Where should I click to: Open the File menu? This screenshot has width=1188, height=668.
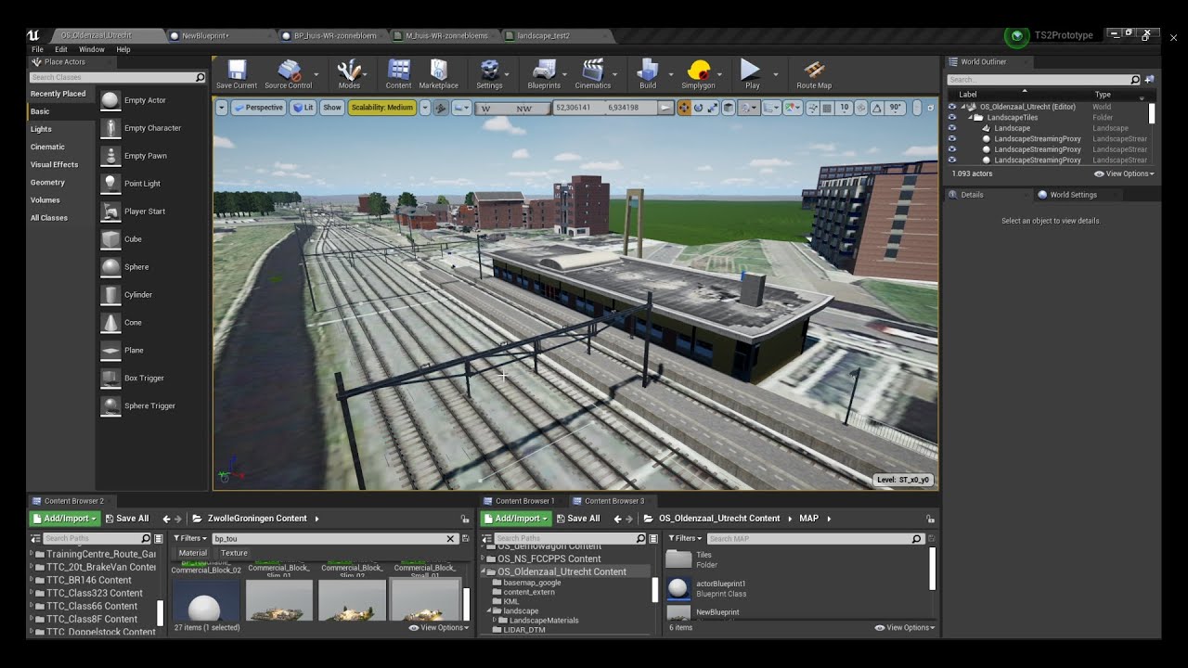pos(37,49)
